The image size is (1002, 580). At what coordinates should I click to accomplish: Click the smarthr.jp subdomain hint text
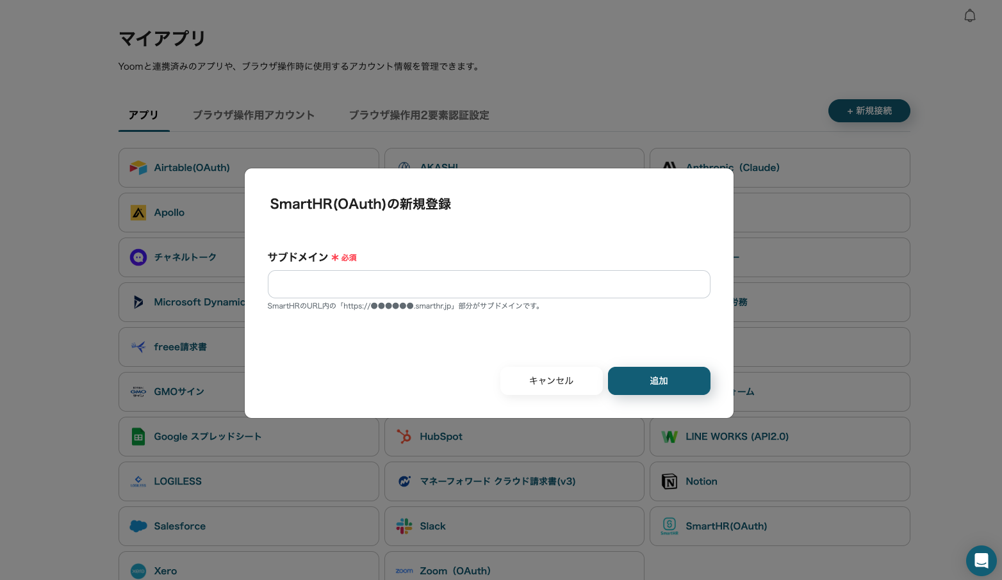(405, 306)
